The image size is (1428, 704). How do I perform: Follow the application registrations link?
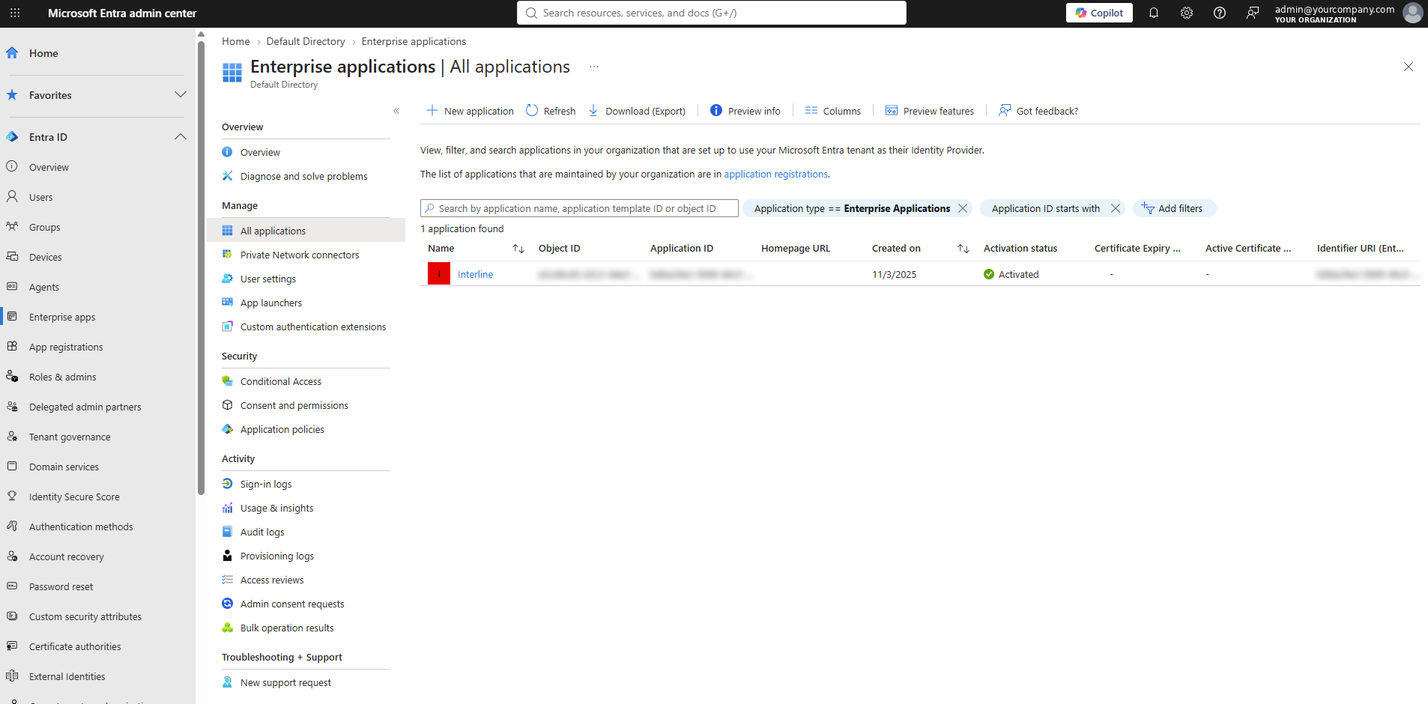775,174
